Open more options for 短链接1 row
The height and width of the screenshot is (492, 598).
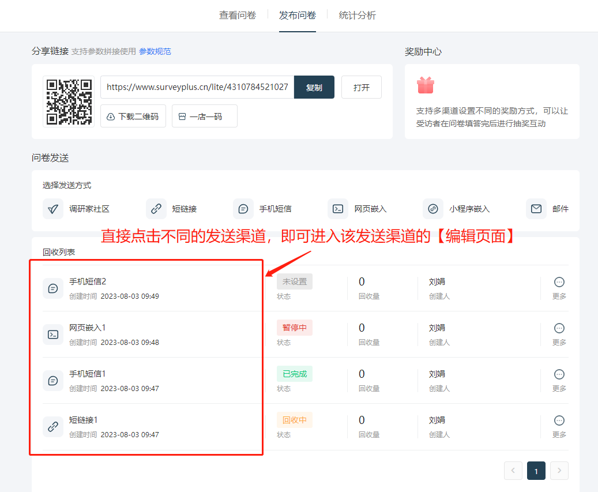click(559, 420)
